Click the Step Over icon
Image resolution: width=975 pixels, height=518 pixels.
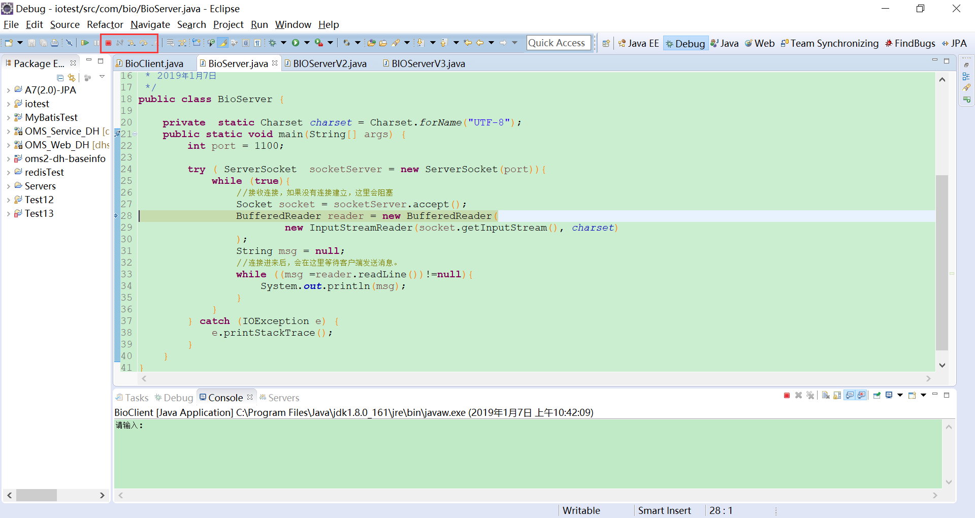[x=143, y=43]
